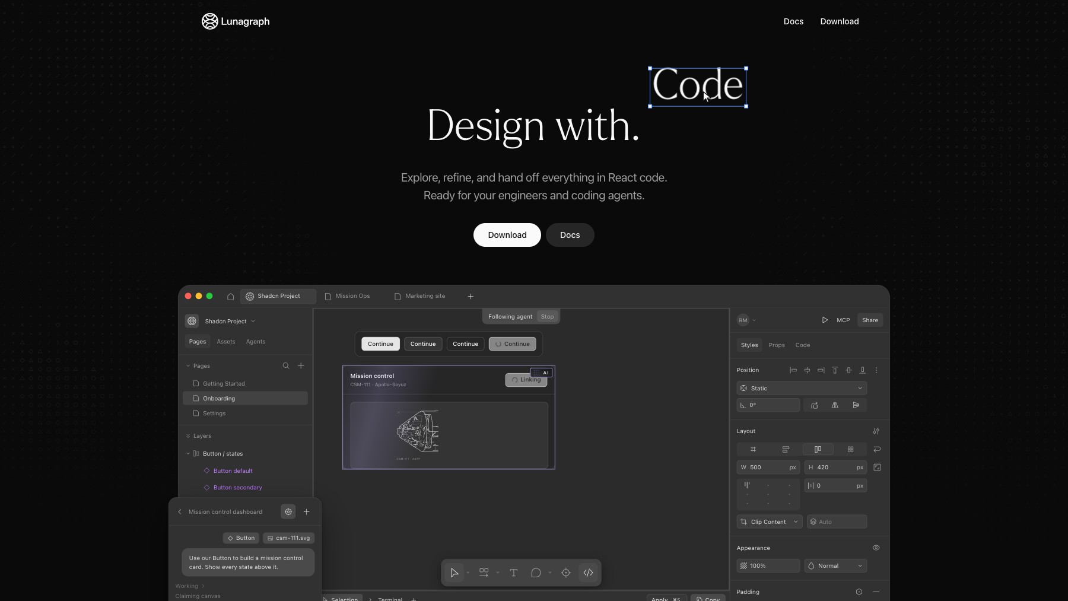Select the tiles grid layout mode
The image size is (1068, 601).
[x=850, y=449]
